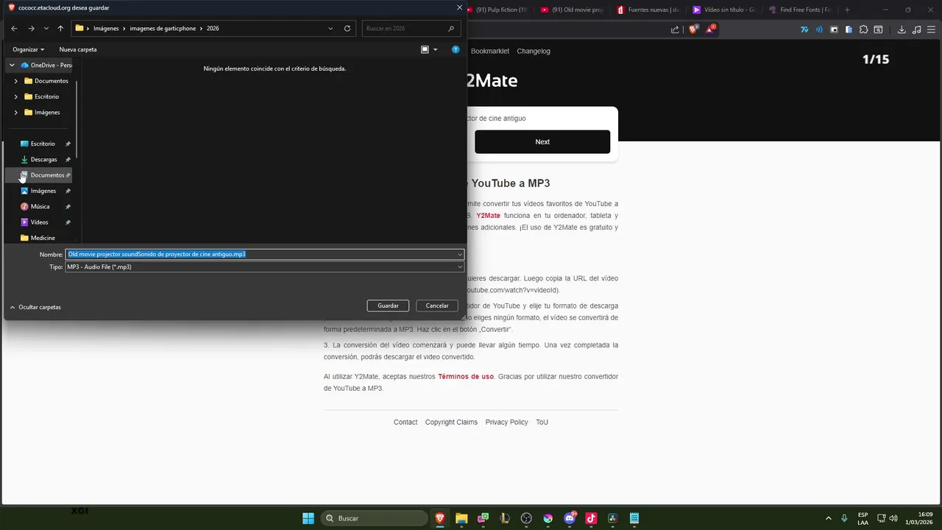Open the browser hamburger menu

pyautogui.click(x=931, y=29)
